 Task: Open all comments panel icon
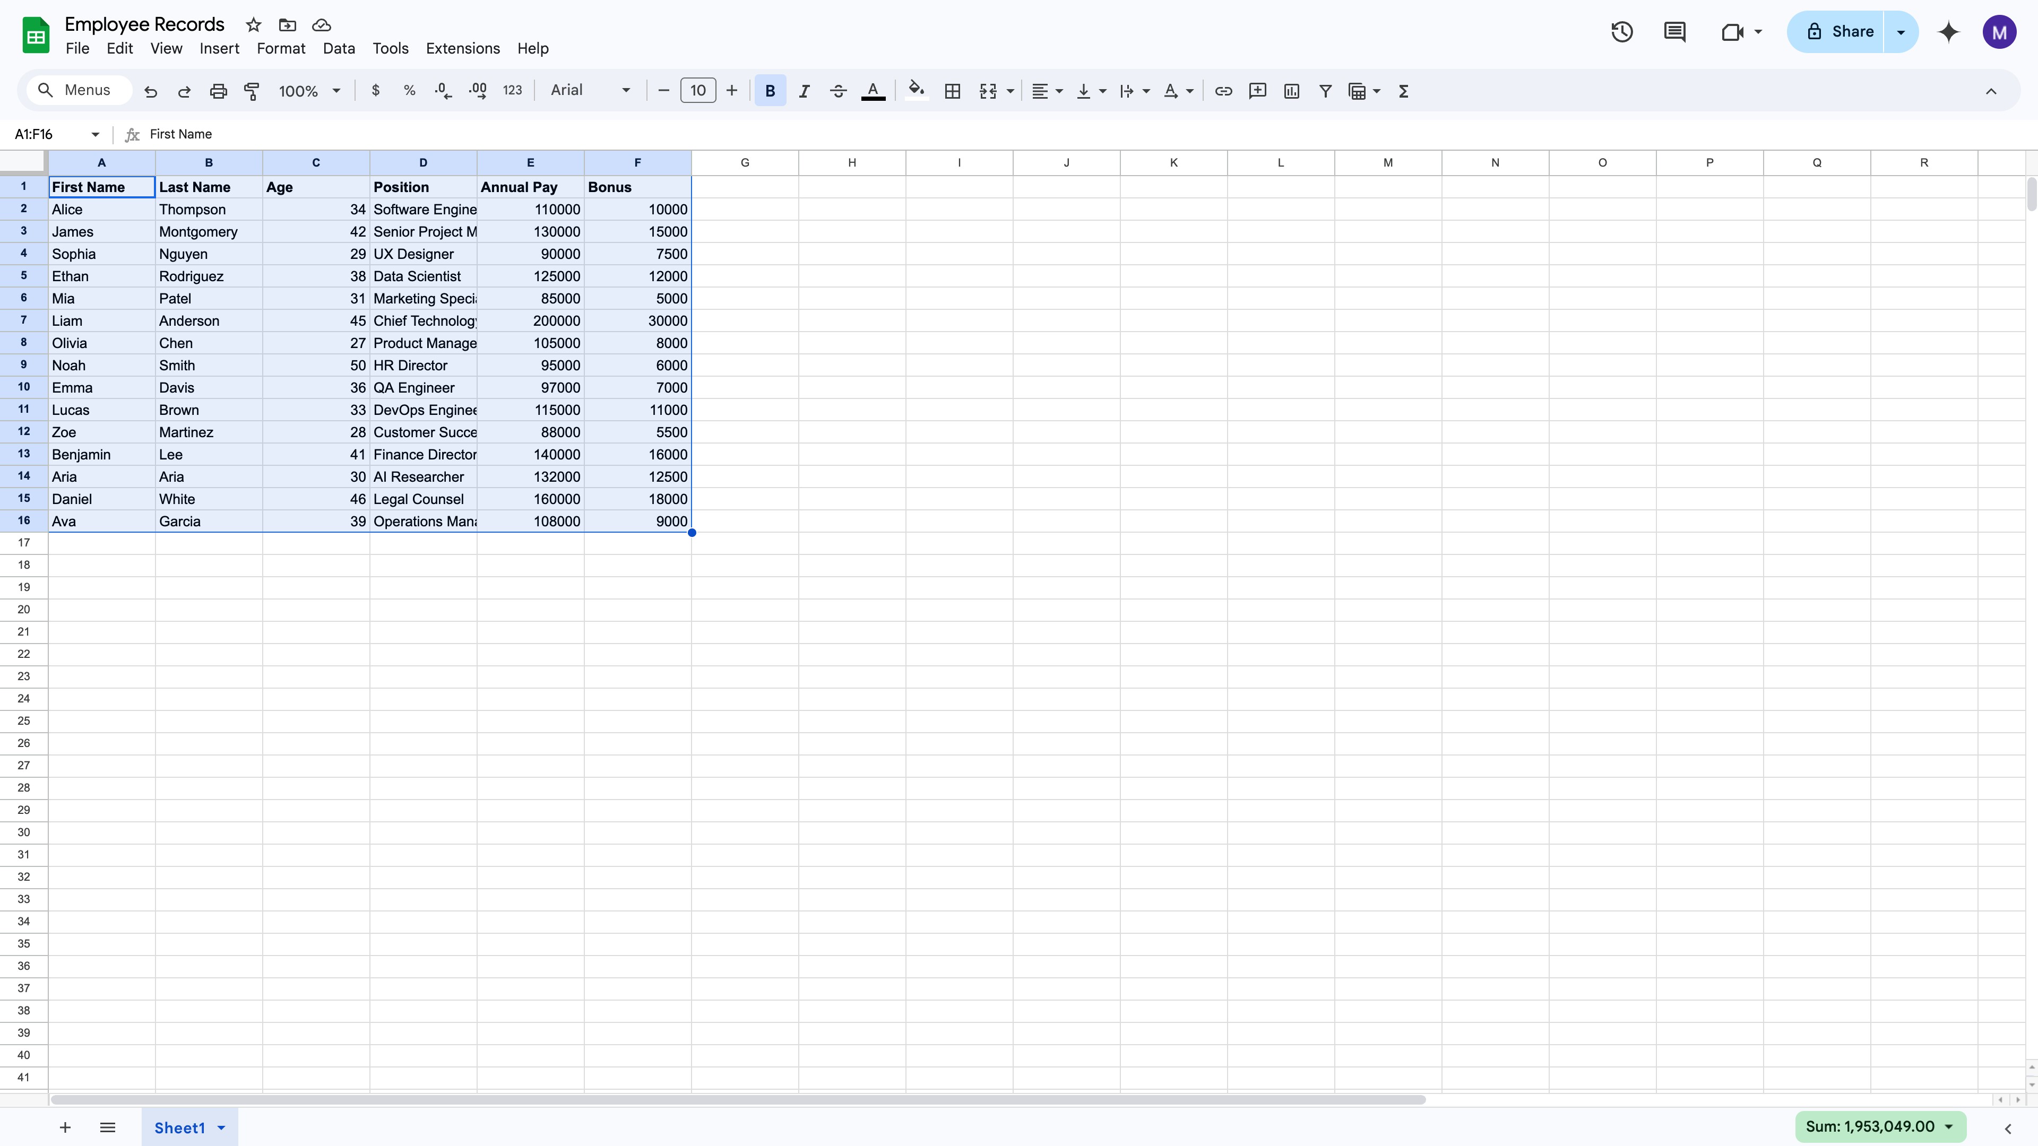point(1675,32)
